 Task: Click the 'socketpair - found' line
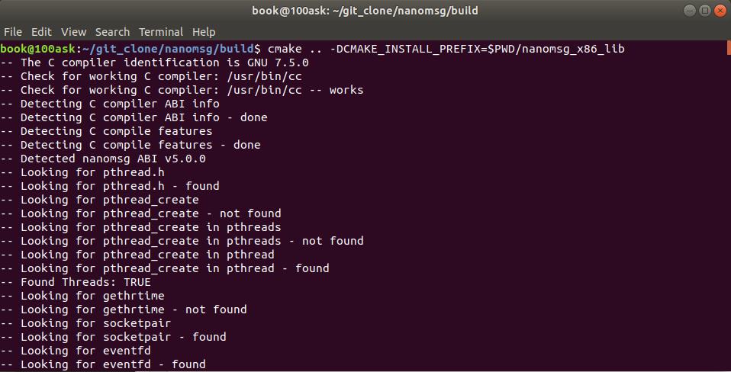[x=113, y=337]
